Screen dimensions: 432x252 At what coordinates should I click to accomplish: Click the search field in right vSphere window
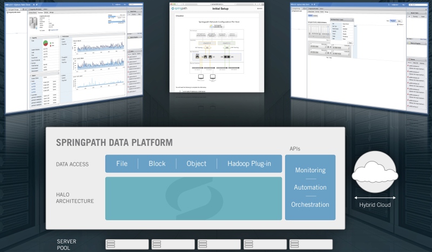417,5
